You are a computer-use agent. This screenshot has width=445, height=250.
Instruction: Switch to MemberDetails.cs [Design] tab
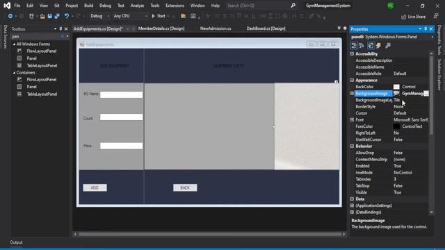161,28
